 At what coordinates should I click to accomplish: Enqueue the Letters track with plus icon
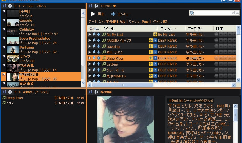[x=99, y=64]
